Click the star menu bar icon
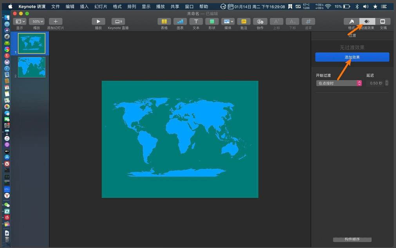396x248 pixels. click(x=375, y=7)
